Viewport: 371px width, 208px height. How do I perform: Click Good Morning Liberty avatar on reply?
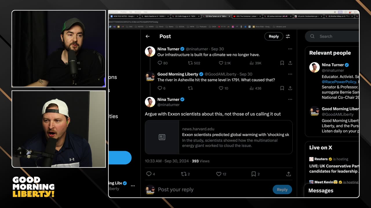[x=150, y=77]
